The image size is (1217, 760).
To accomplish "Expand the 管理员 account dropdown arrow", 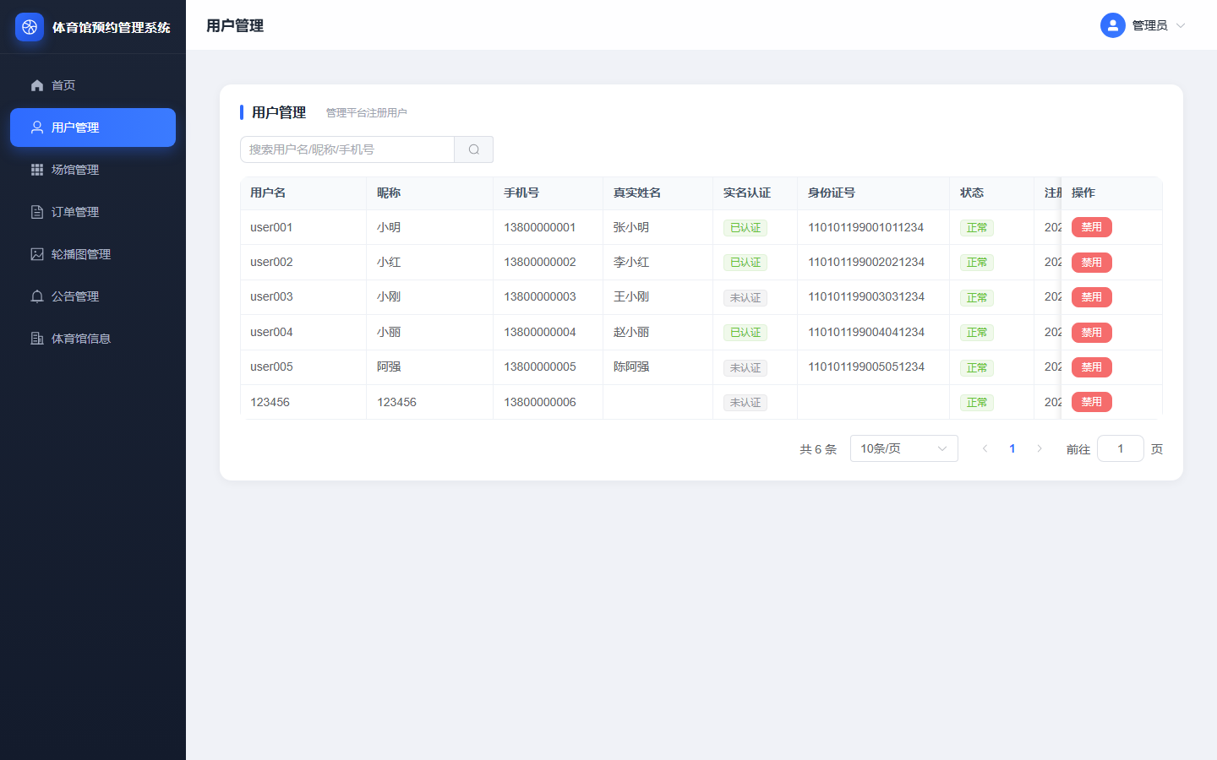I will tap(1181, 25).
